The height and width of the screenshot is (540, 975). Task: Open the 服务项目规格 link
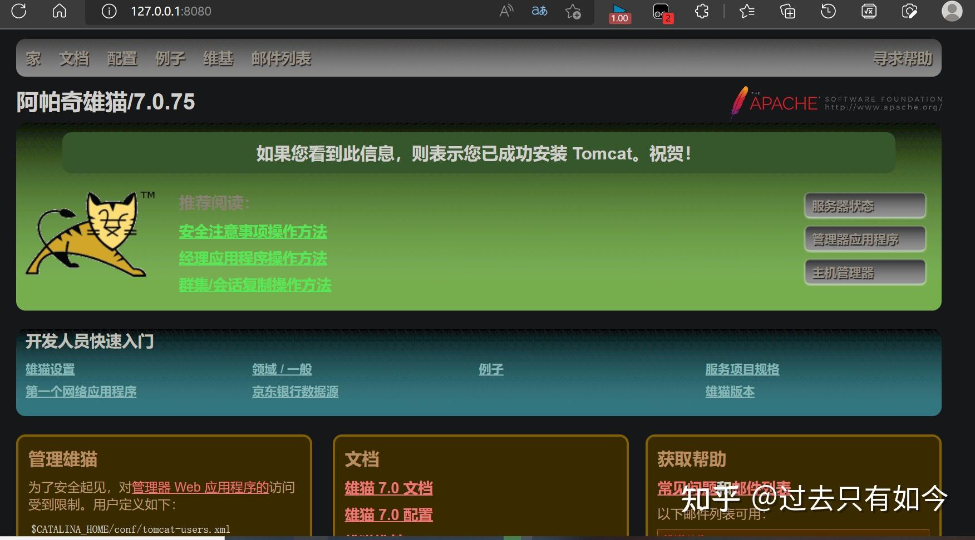click(742, 369)
